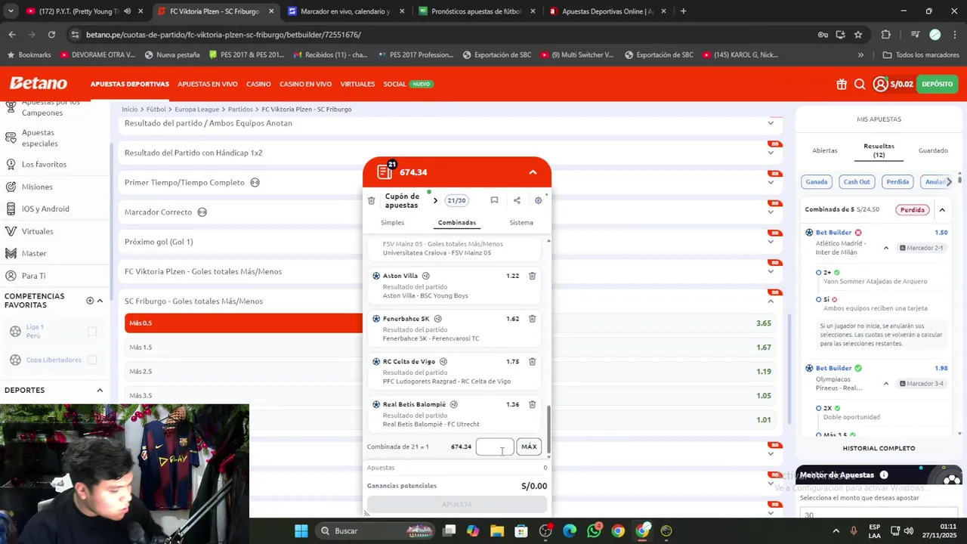This screenshot has height=544, width=967.
Task: Open Chrome extensions puzzle icon
Action: coord(886,35)
